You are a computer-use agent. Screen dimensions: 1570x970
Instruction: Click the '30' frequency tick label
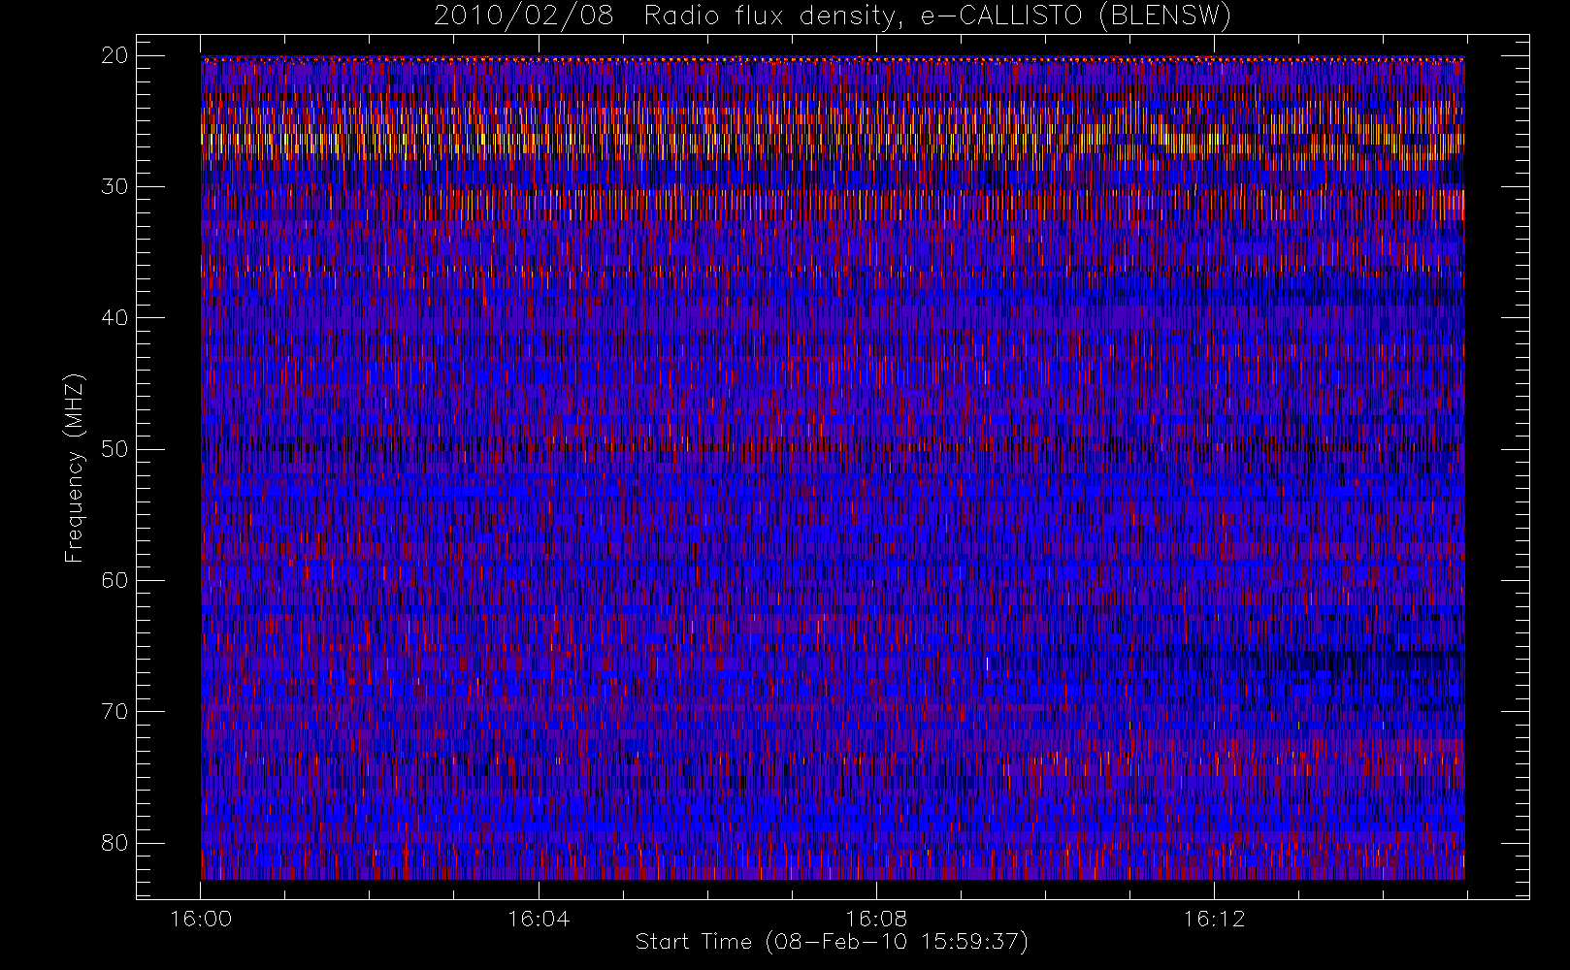pos(114,186)
